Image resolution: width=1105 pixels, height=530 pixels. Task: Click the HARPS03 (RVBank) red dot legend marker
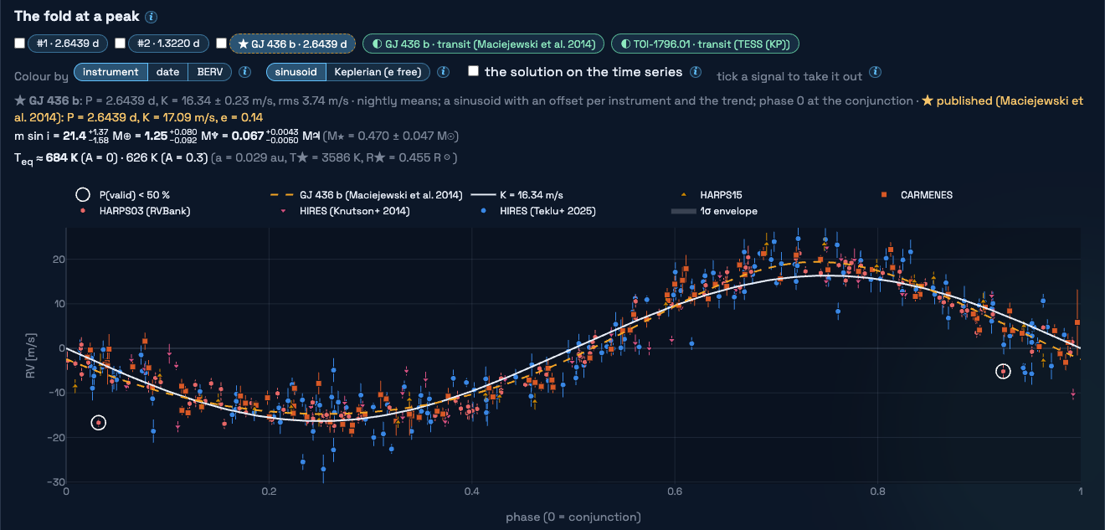[x=83, y=211]
